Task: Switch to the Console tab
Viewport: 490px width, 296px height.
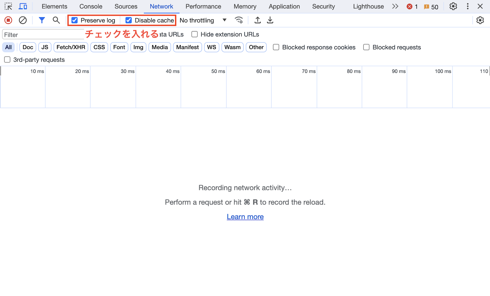Action: [91, 6]
